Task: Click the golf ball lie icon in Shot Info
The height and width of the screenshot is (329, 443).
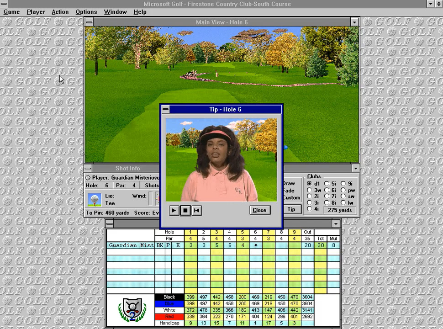Action: [95, 199]
